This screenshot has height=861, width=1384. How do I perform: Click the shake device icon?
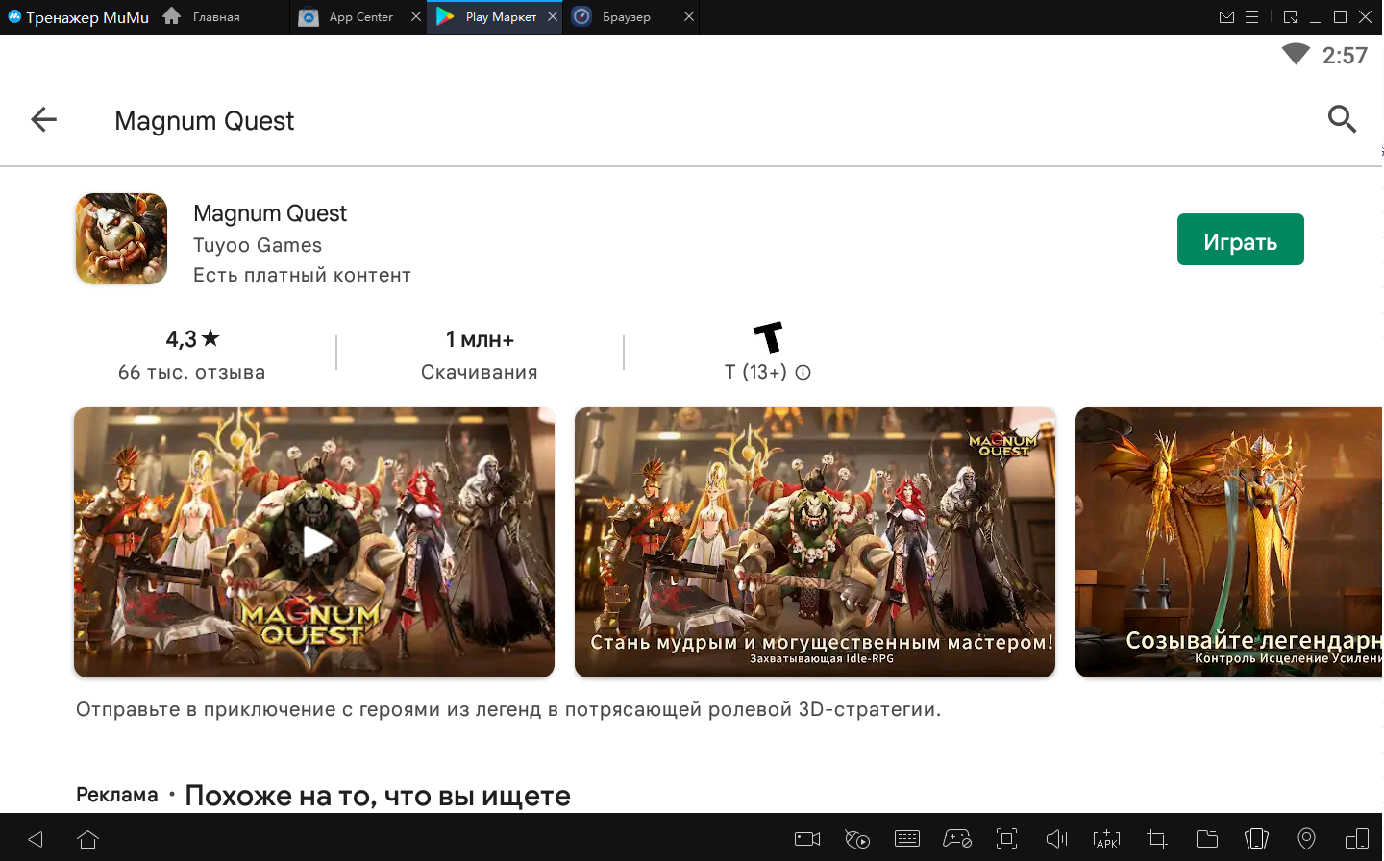1256,839
